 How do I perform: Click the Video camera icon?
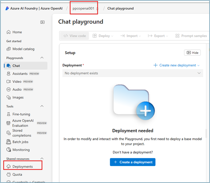click(x=8, y=81)
